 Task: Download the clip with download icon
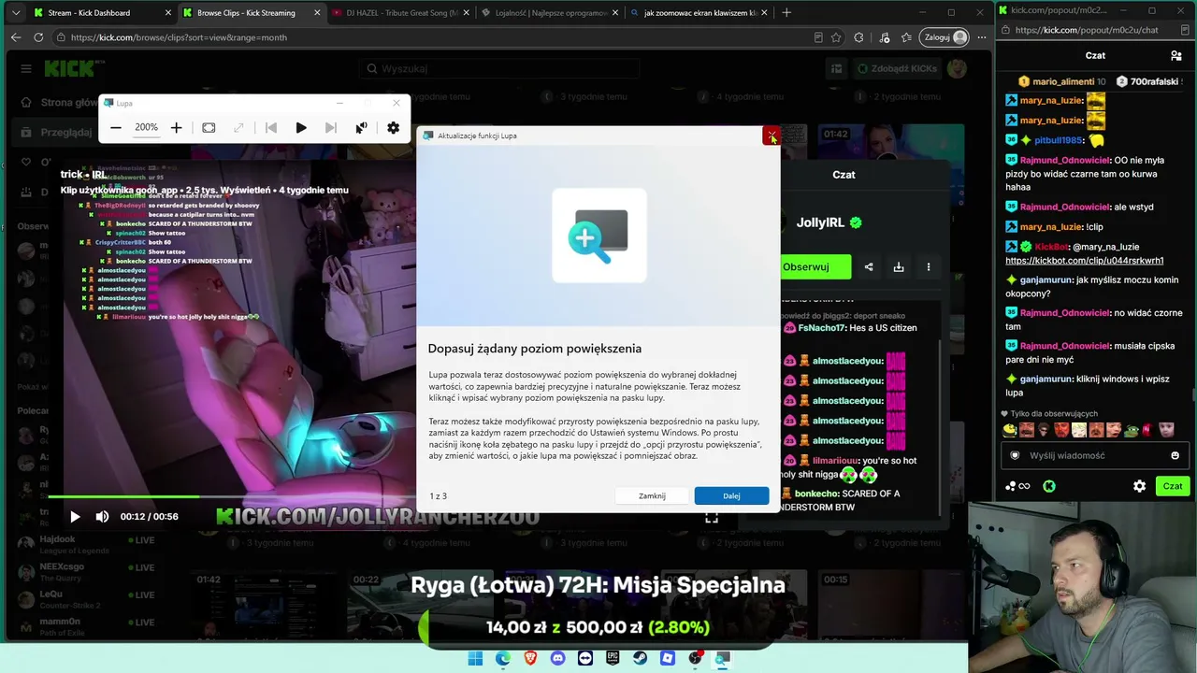pos(899,266)
